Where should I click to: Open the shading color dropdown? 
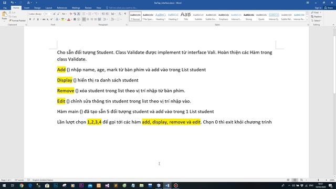coord(114,19)
